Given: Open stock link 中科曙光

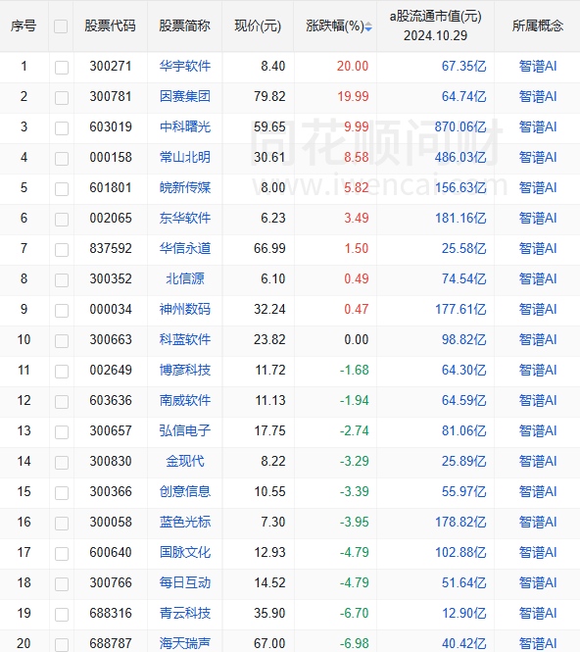Looking at the screenshot, I should point(185,126).
